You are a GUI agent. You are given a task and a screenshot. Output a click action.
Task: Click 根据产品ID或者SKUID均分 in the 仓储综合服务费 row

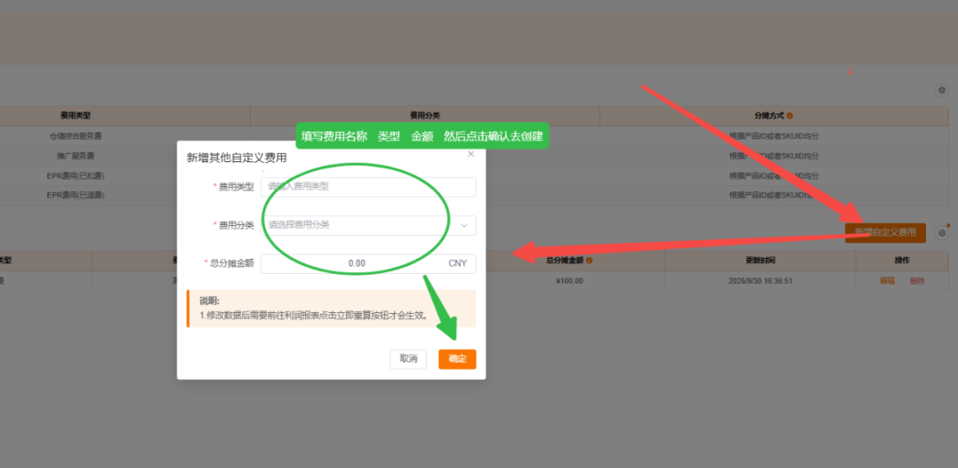773,136
